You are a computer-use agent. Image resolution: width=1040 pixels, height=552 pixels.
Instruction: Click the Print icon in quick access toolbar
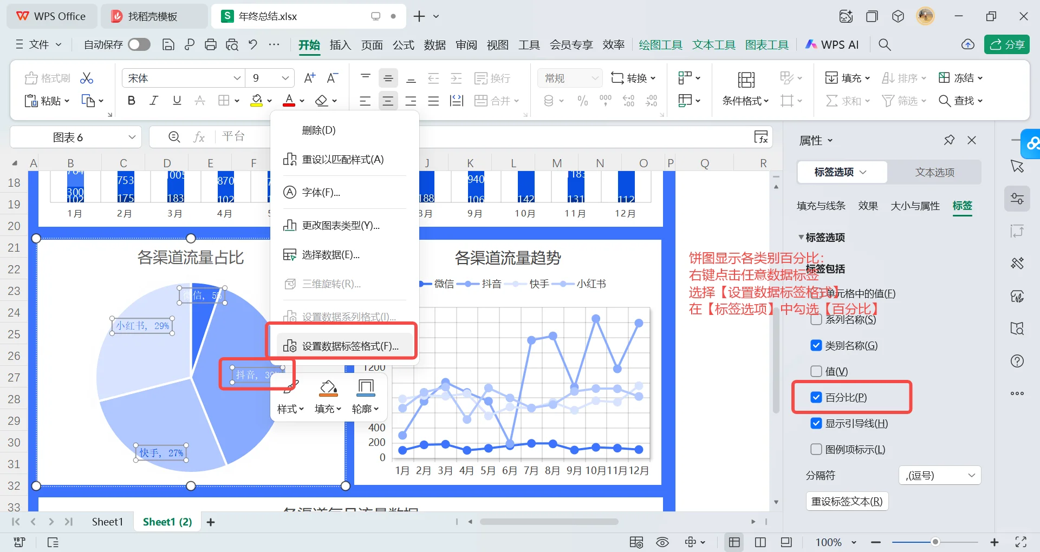[210, 44]
